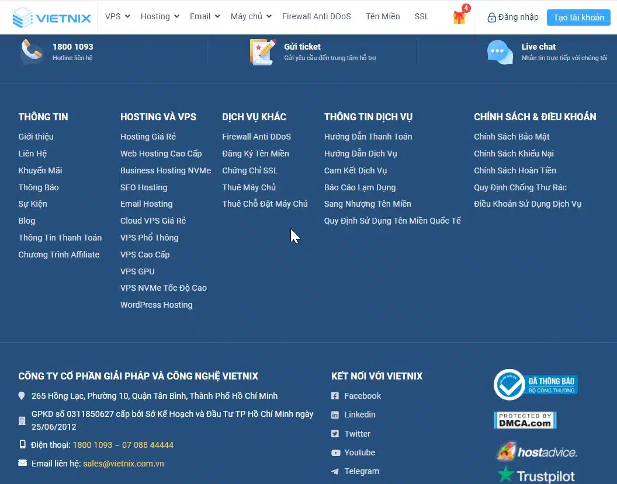Open Firewall Anti DDoS in top navigation
The image size is (617, 484).
pyautogui.click(x=316, y=16)
